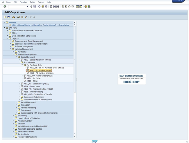Click the User Menu icon
Screen dimensions: 189x143
tap(5, 17)
